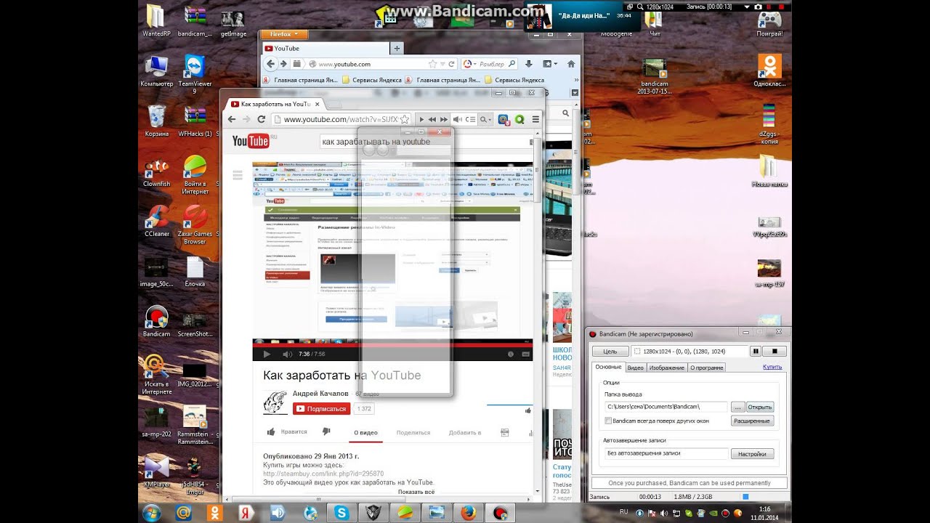
Task: Click the YouTube logo in Chrome
Action: click(x=251, y=141)
